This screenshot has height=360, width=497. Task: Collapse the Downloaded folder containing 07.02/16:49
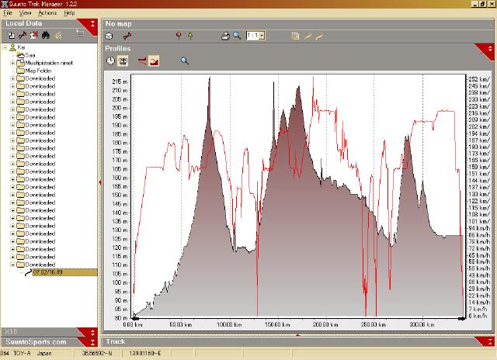coord(12,265)
